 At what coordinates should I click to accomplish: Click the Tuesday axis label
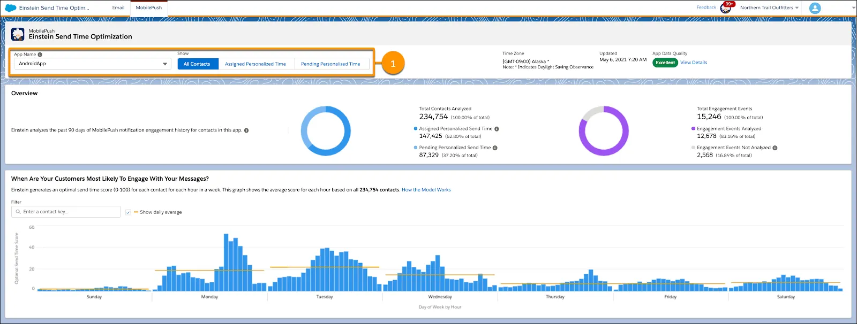point(325,297)
